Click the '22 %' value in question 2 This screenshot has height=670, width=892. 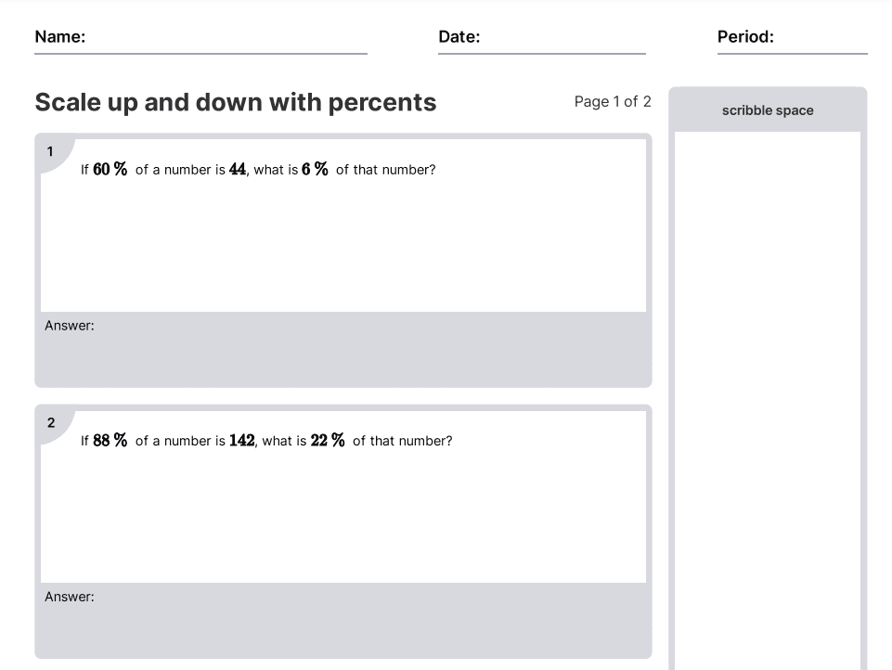coord(327,441)
